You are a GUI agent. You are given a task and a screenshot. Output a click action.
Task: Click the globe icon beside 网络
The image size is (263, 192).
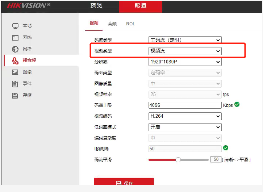tap(15, 49)
